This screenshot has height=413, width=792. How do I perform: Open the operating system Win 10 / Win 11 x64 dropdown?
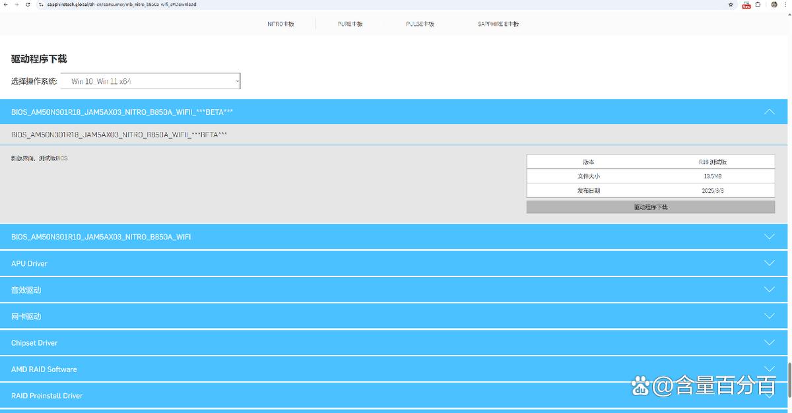pos(150,81)
